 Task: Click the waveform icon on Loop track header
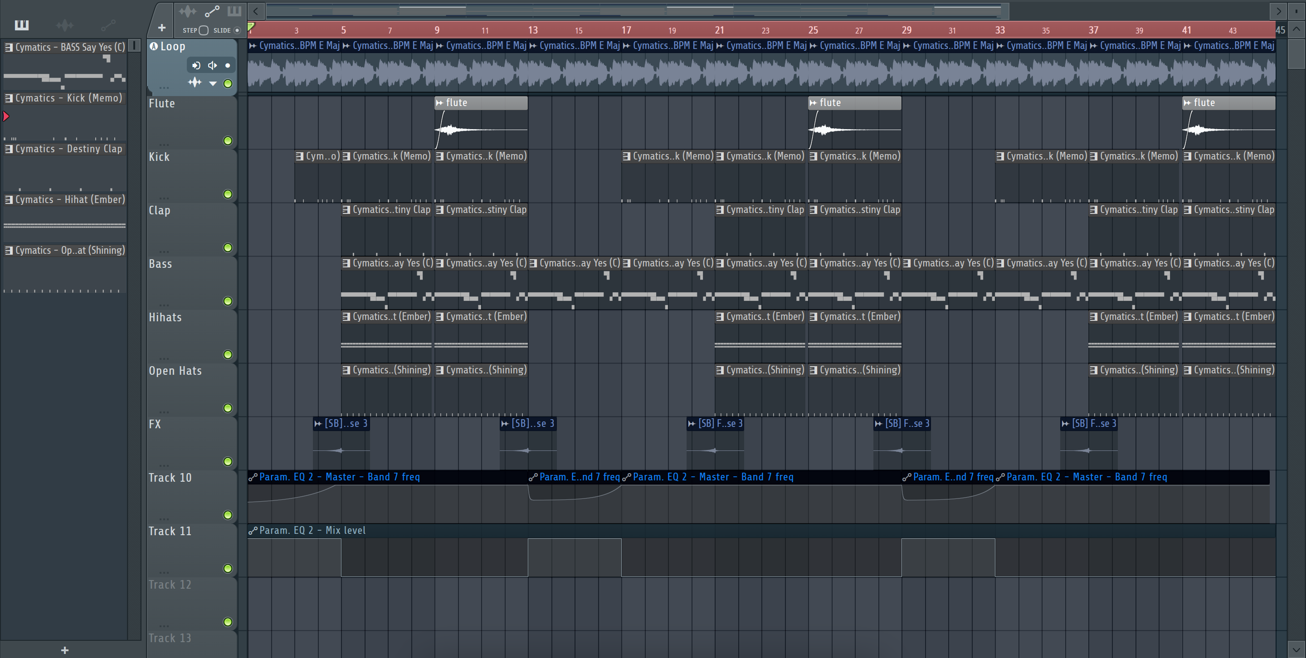(x=195, y=82)
